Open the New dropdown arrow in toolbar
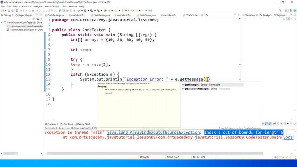The width and height of the screenshot is (297, 167). [6, 11]
